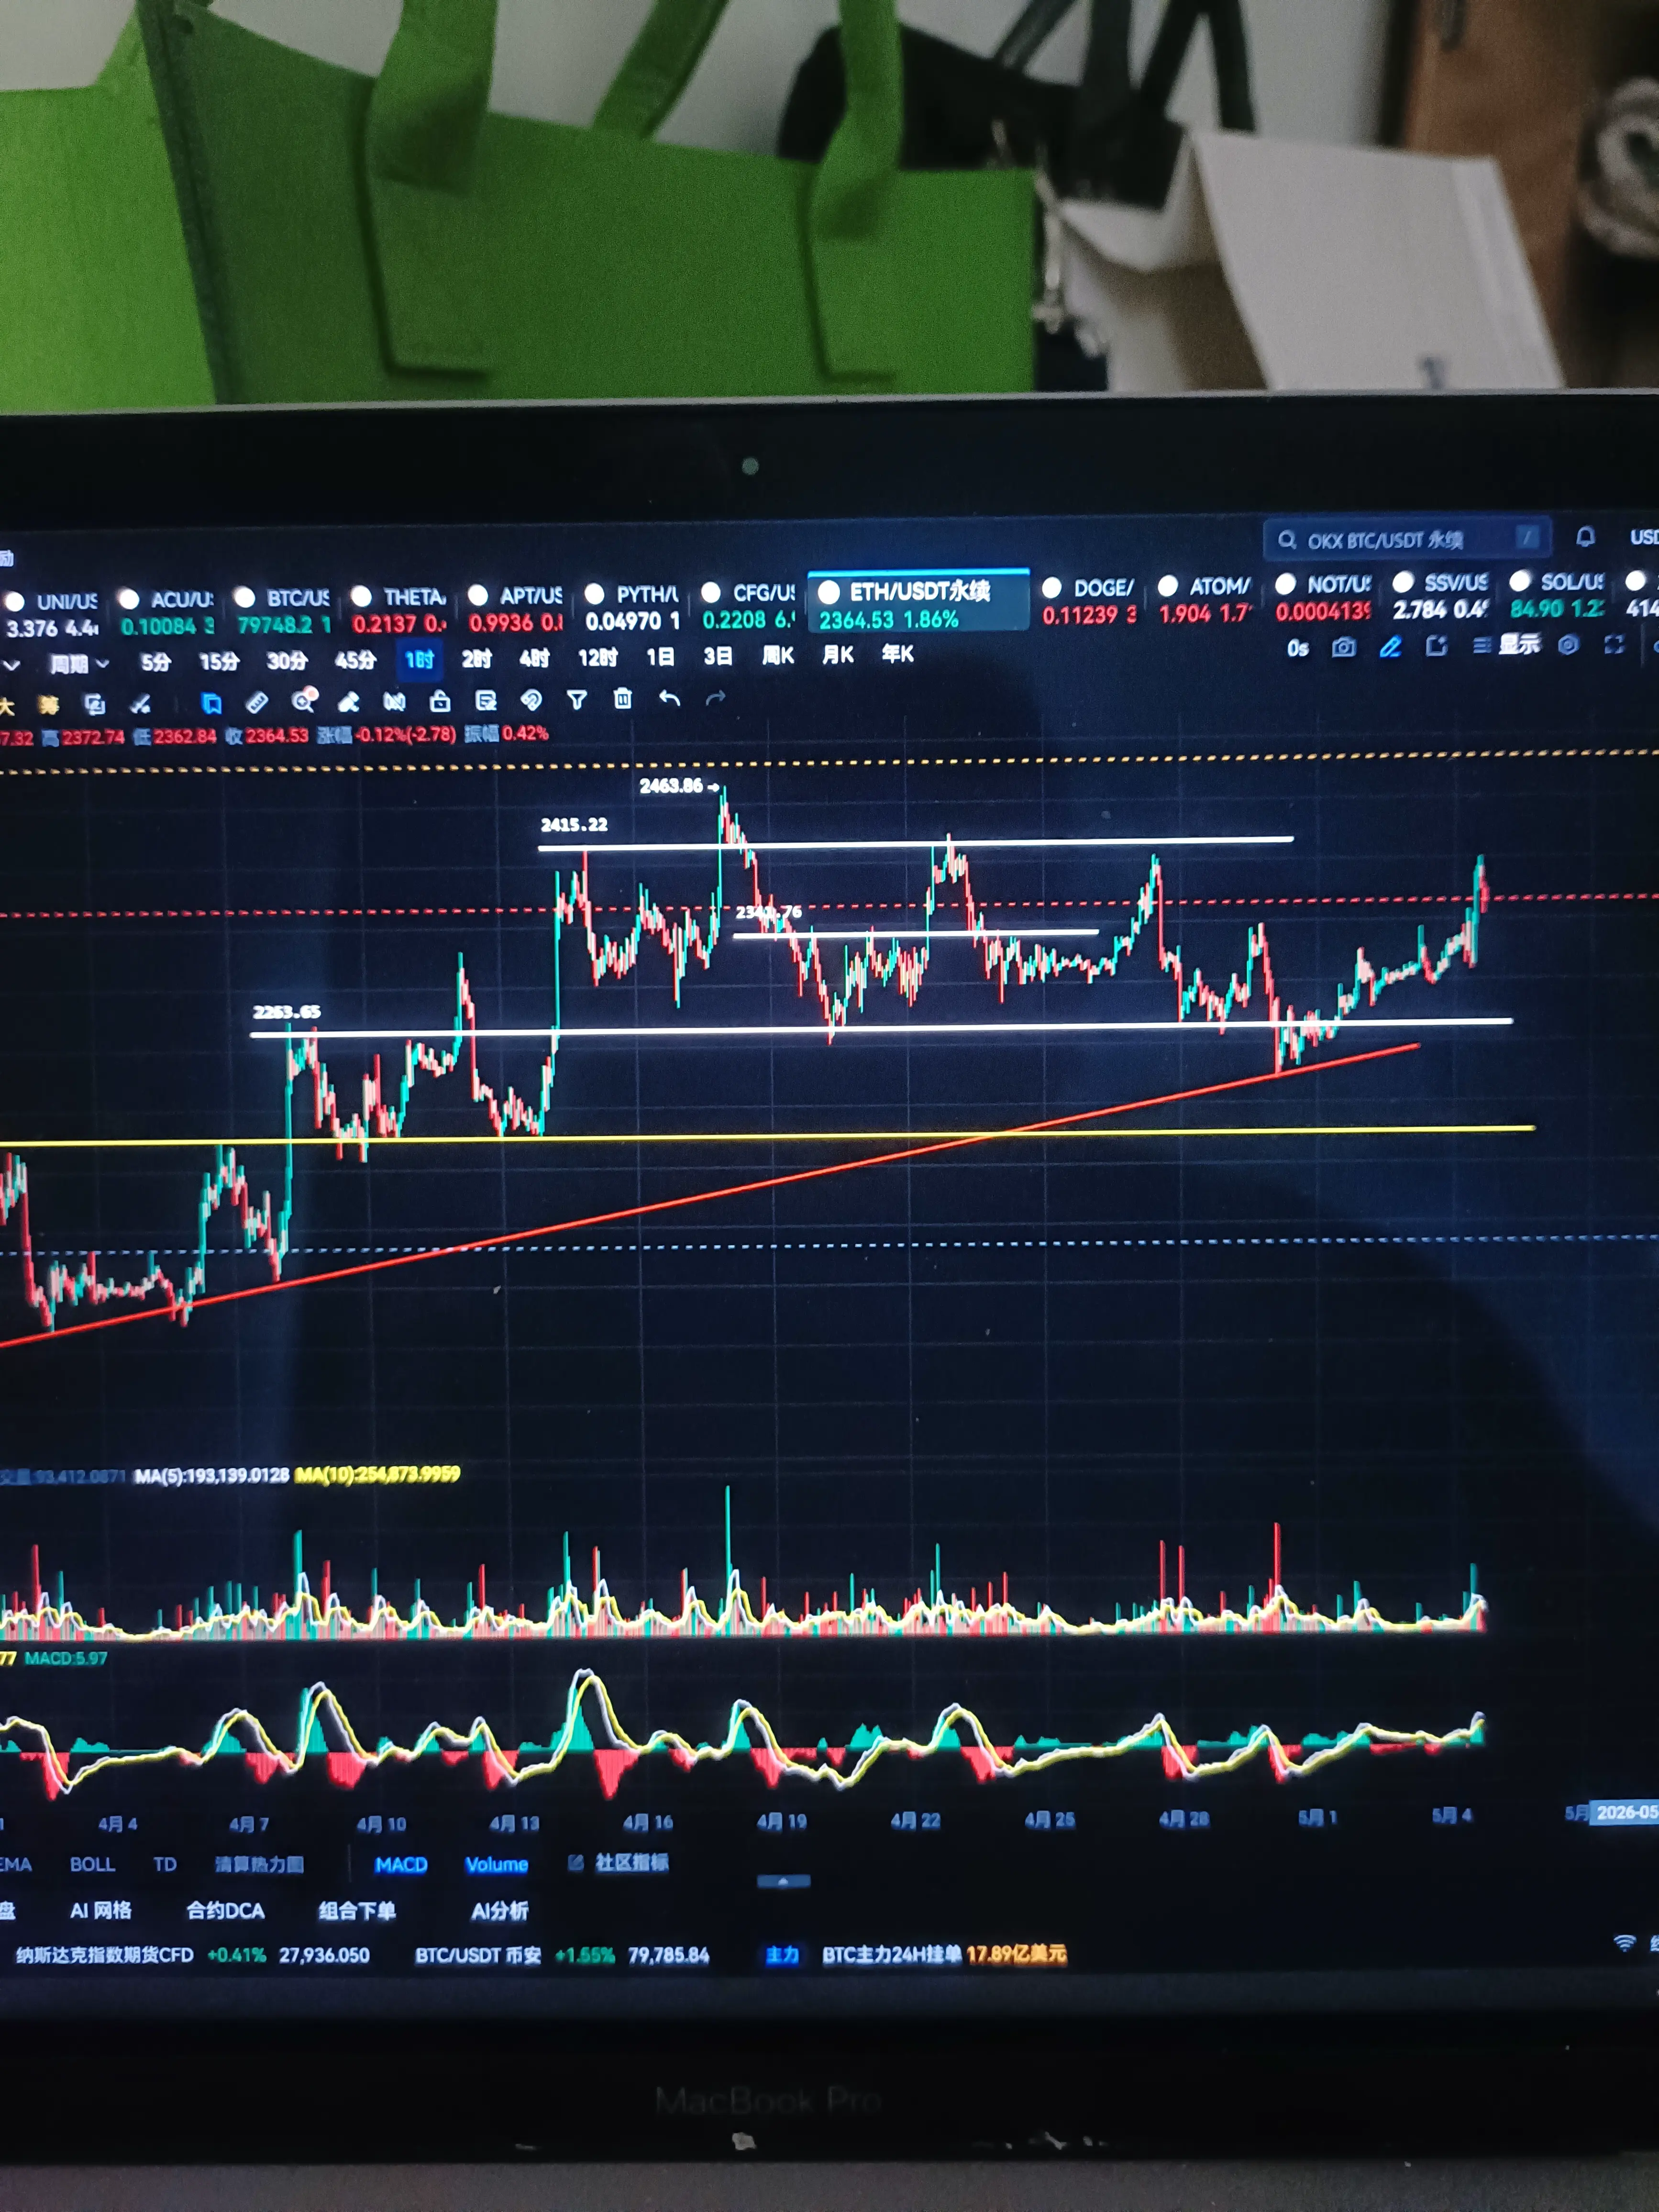Toggle the MACD indicator

(401, 1864)
